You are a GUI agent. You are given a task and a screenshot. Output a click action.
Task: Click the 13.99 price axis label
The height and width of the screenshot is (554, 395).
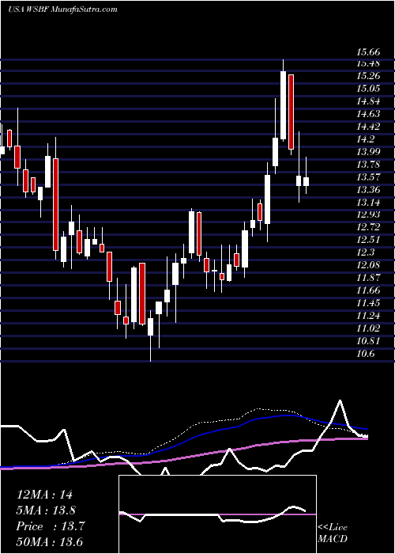[368, 152]
